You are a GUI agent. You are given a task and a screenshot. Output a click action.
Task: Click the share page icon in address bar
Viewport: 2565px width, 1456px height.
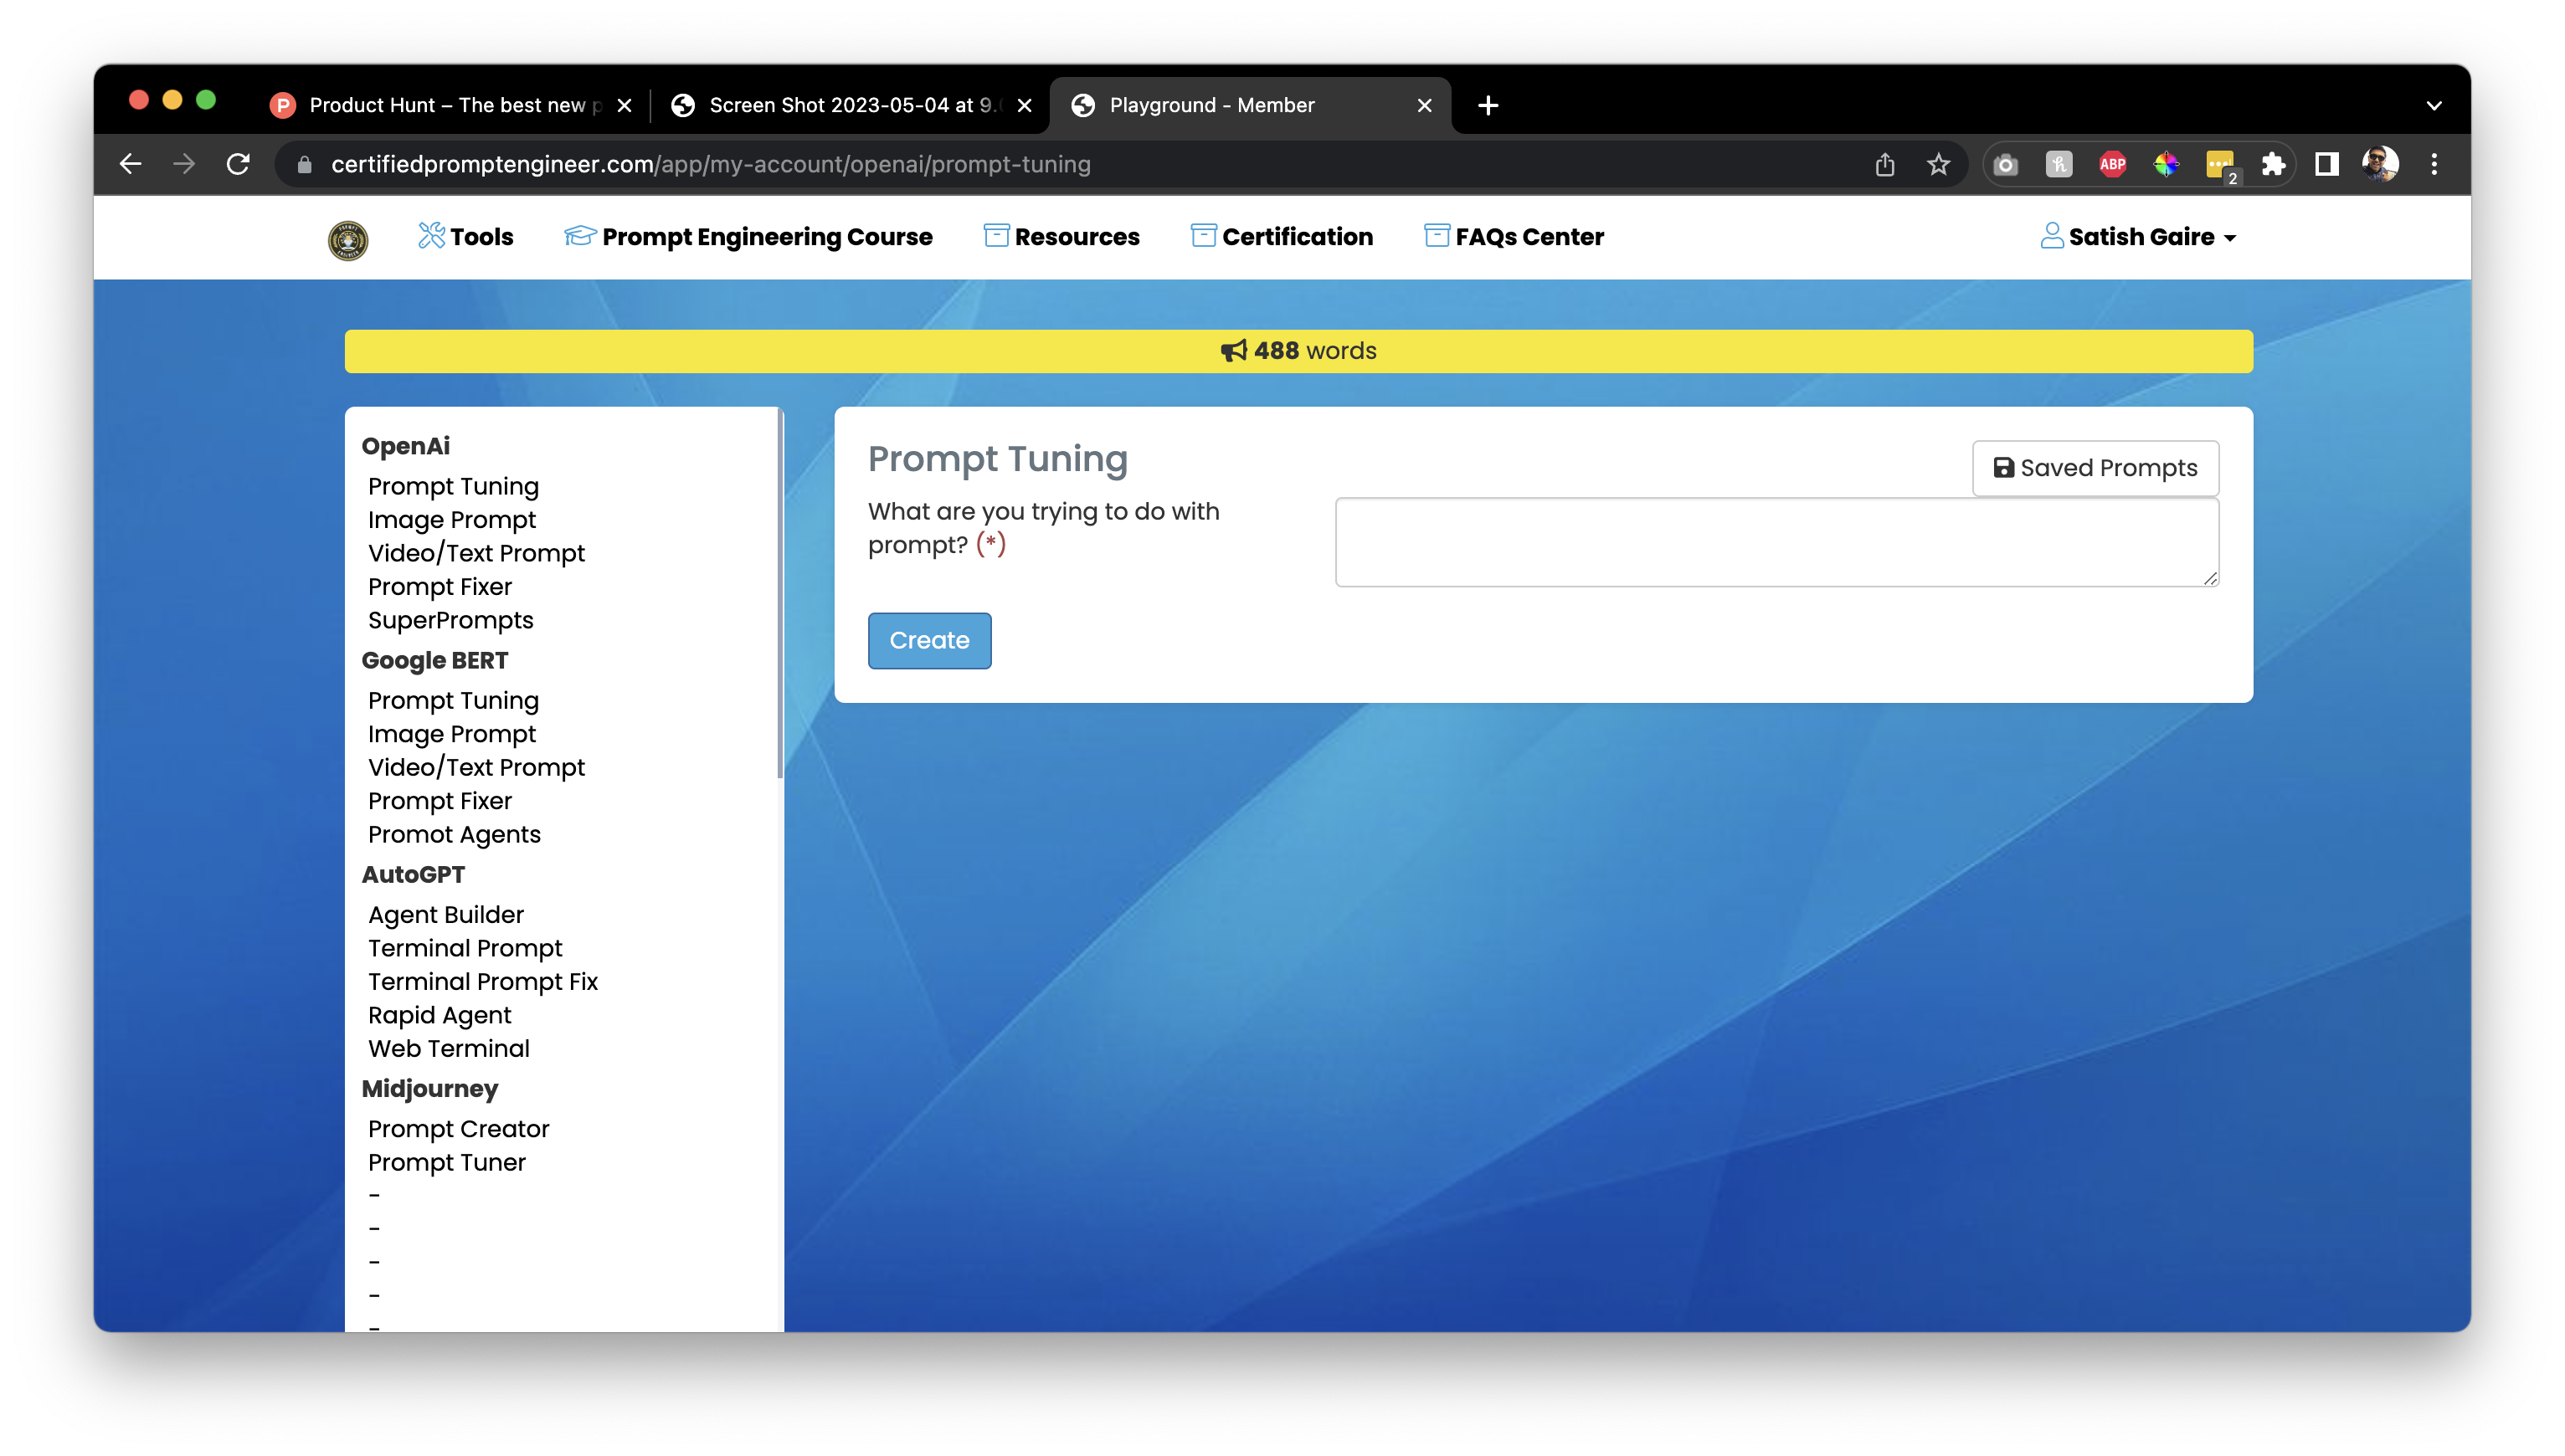point(1884,164)
